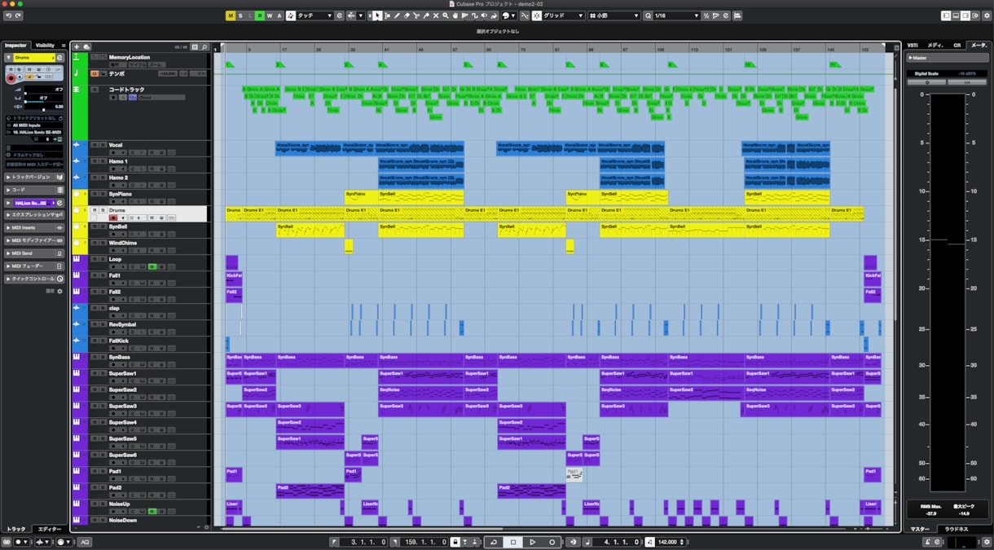
Task: Click the 142.000 tempo value field
Action: pyautogui.click(x=668, y=542)
